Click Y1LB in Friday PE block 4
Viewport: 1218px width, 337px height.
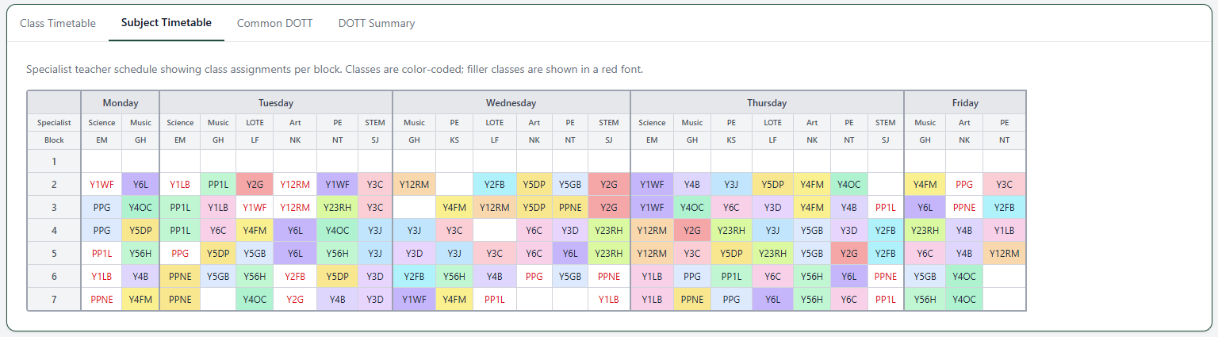coord(1004,231)
